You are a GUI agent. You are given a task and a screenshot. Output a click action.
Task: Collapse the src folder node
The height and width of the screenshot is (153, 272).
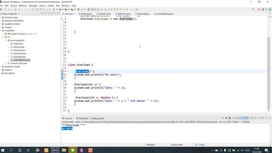3,37
